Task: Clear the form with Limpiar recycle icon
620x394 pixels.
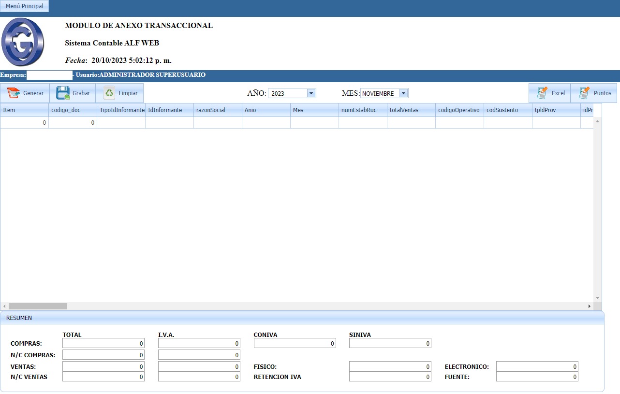Action: [110, 93]
